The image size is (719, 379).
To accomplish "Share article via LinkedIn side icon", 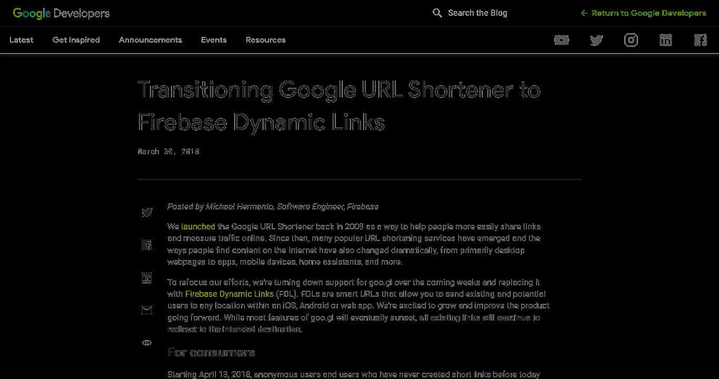I will tap(147, 277).
